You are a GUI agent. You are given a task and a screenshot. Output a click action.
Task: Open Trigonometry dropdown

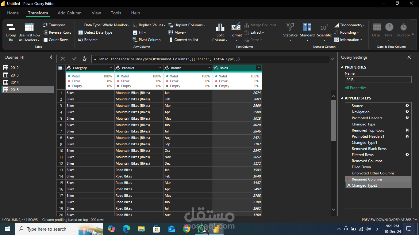point(350,25)
